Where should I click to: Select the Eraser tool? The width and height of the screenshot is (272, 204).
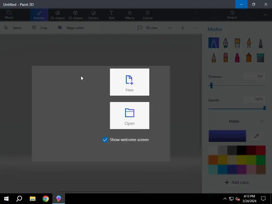point(225,58)
